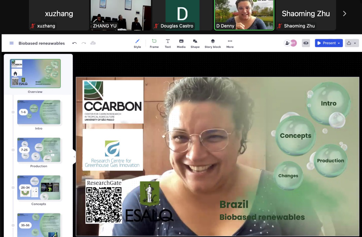
Task: Click the Intro bubble on canvas
Action: coord(329,103)
